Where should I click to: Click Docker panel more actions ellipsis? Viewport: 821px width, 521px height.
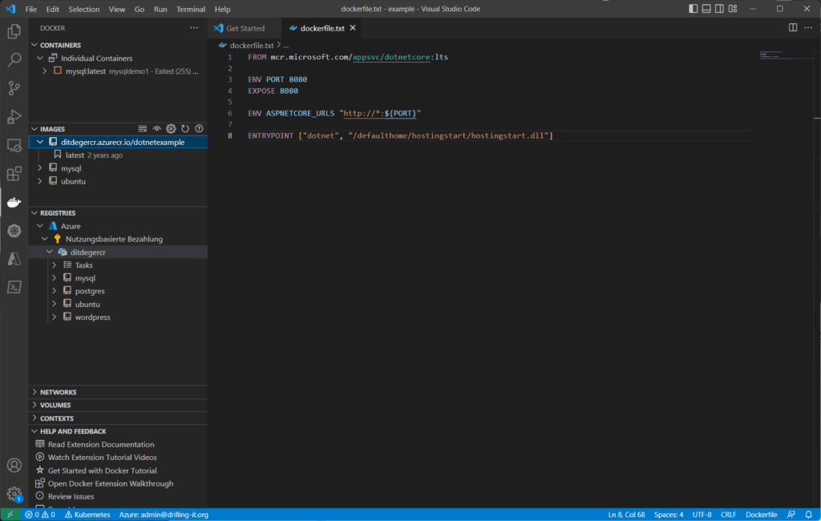coord(194,28)
